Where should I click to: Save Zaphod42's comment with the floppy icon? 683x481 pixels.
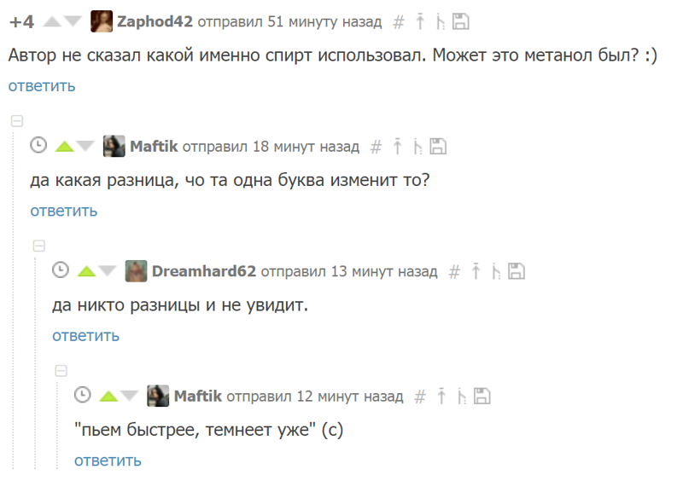(x=460, y=22)
